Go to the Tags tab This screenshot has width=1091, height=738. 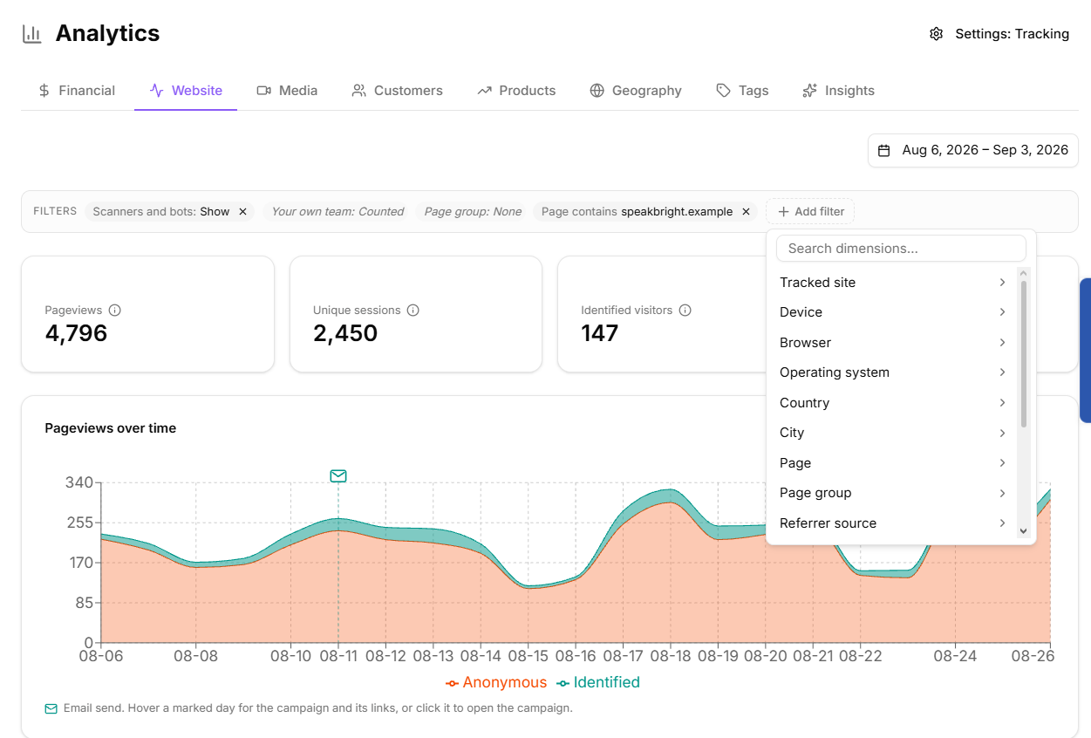[x=742, y=91]
